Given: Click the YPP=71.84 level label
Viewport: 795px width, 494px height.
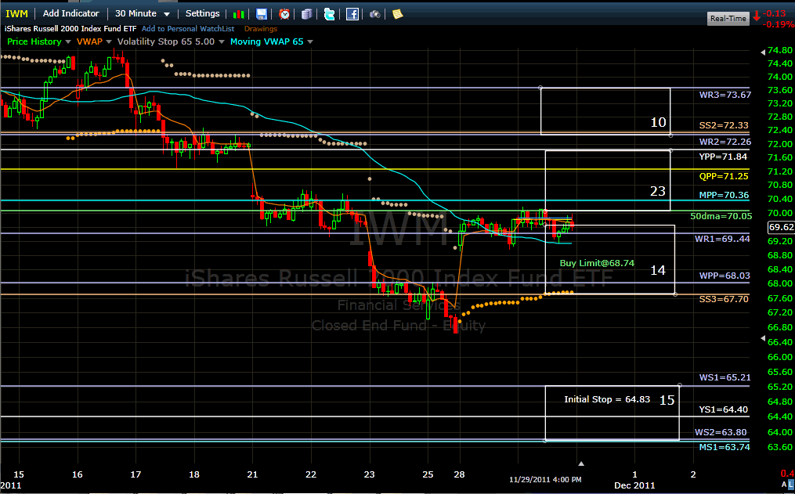Looking at the screenshot, I should tap(723, 157).
